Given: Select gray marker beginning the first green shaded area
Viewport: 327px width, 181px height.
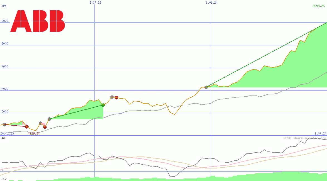Looking at the screenshot, I should tap(50, 119).
